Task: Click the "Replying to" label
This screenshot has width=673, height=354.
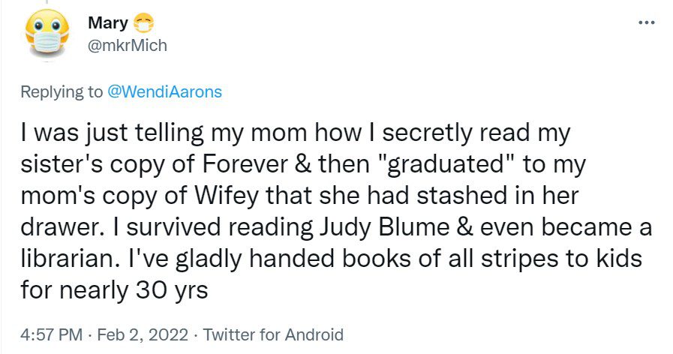Action: click(x=62, y=92)
